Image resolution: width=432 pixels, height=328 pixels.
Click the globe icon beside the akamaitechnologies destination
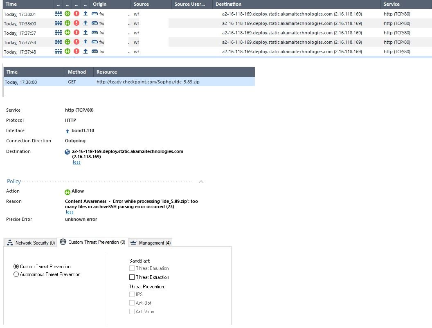tap(67, 152)
